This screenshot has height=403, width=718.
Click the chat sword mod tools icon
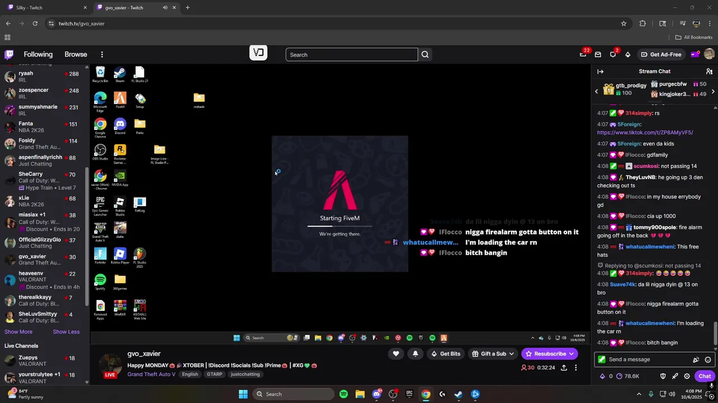click(675, 376)
